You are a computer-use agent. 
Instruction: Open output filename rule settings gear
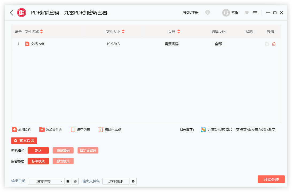[x=133, y=181]
